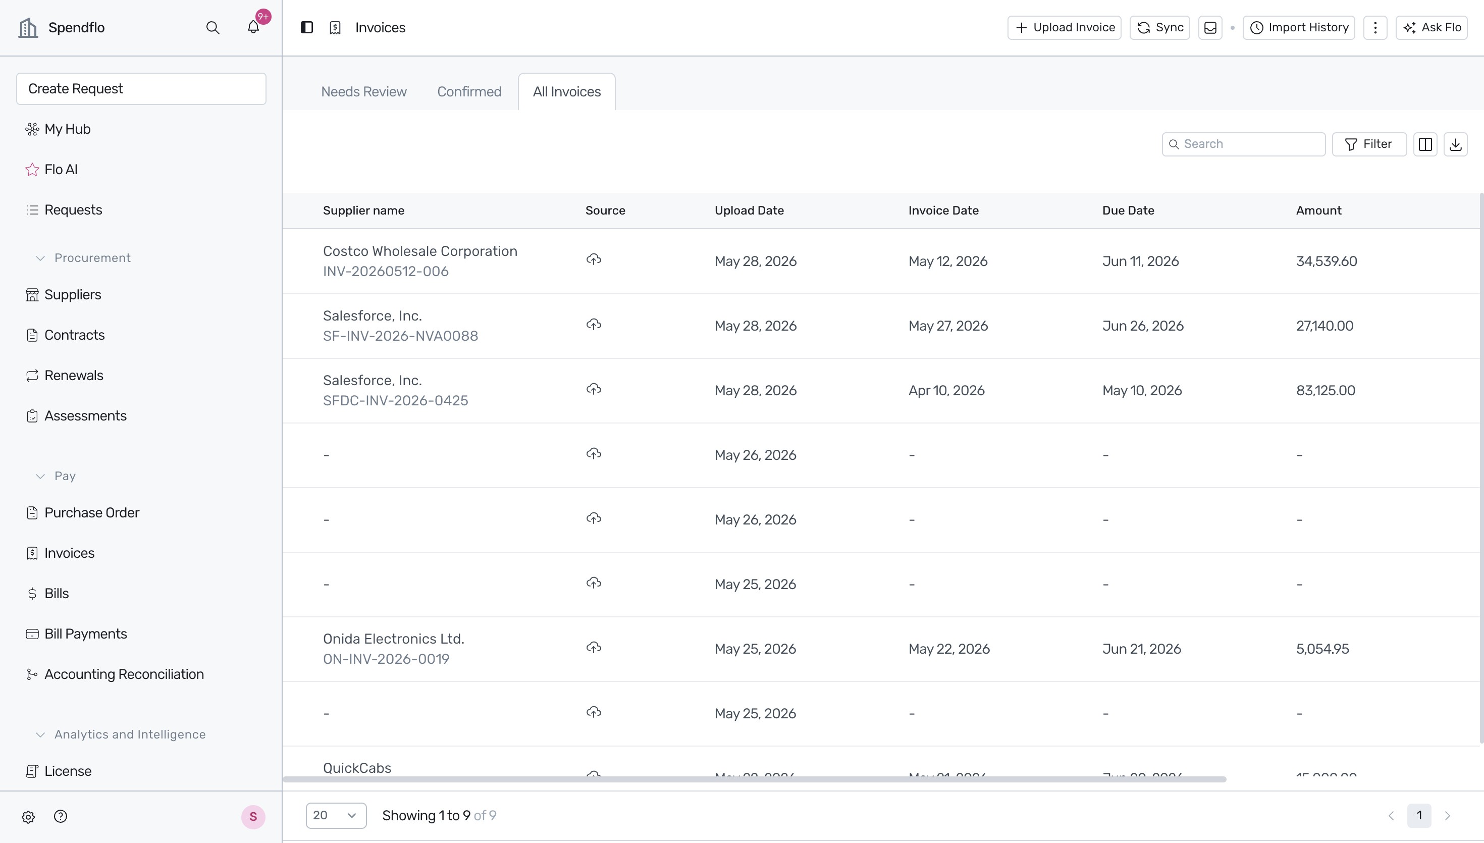Go to next page arrow
The width and height of the screenshot is (1484, 843).
point(1447,816)
